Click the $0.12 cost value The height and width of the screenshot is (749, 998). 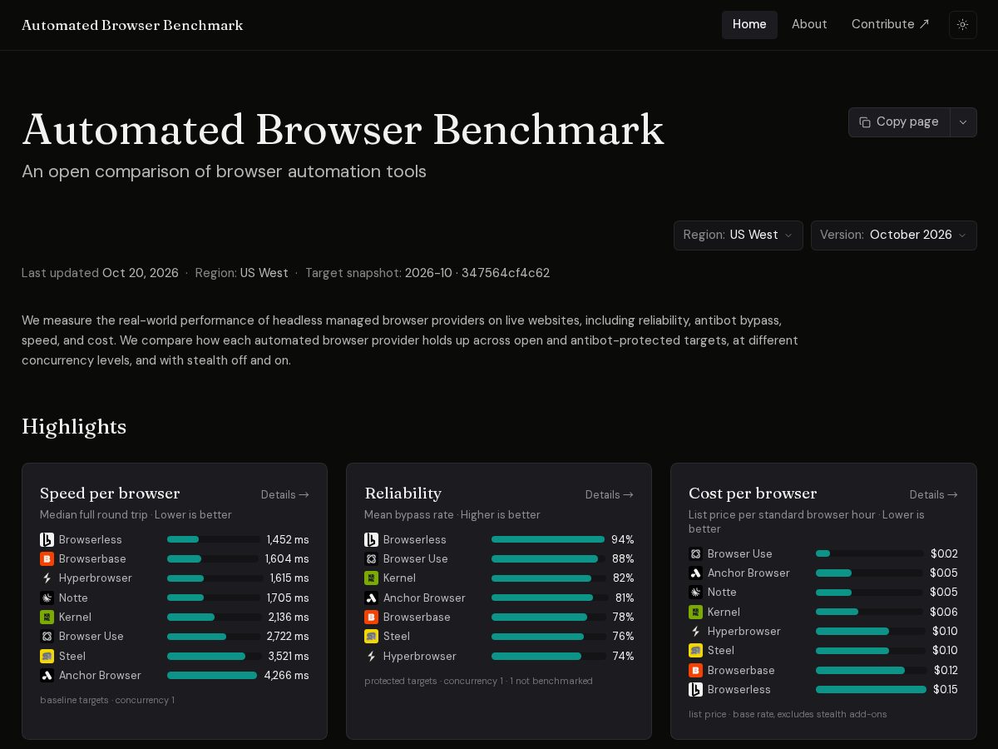click(x=946, y=670)
